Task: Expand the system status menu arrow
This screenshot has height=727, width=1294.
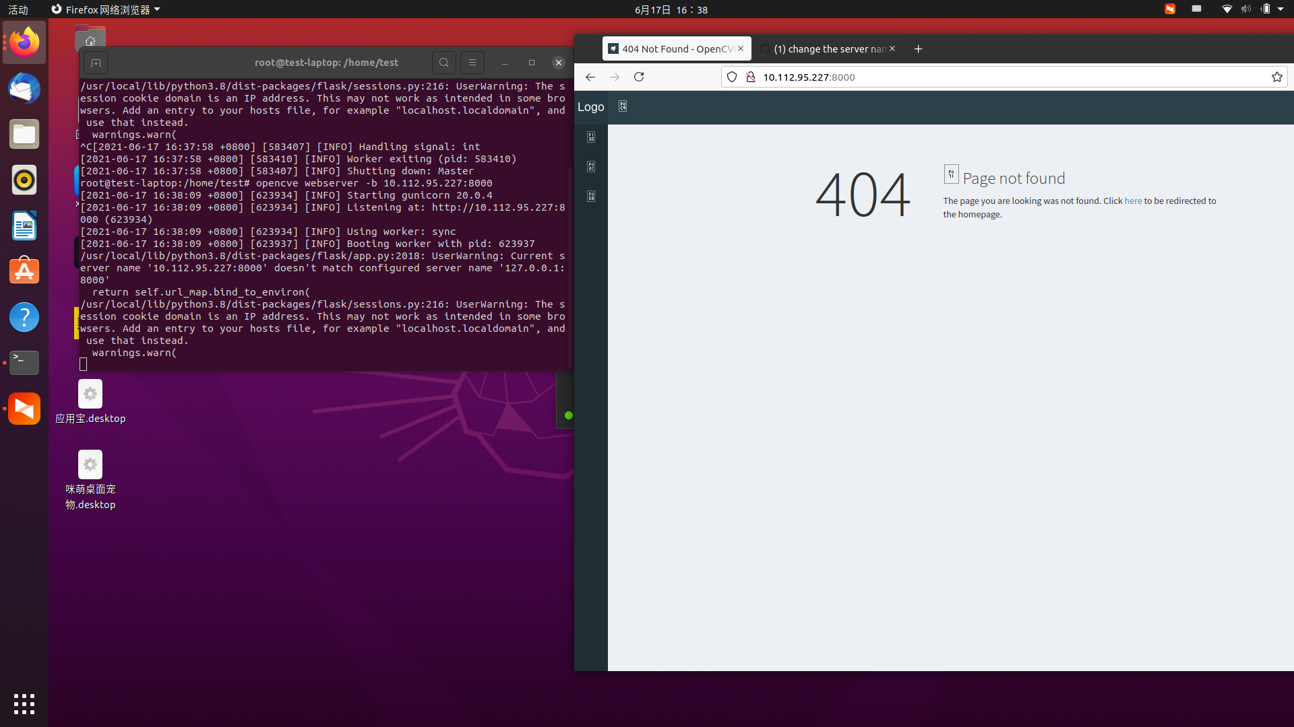Action: pyautogui.click(x=1281, y=9)
